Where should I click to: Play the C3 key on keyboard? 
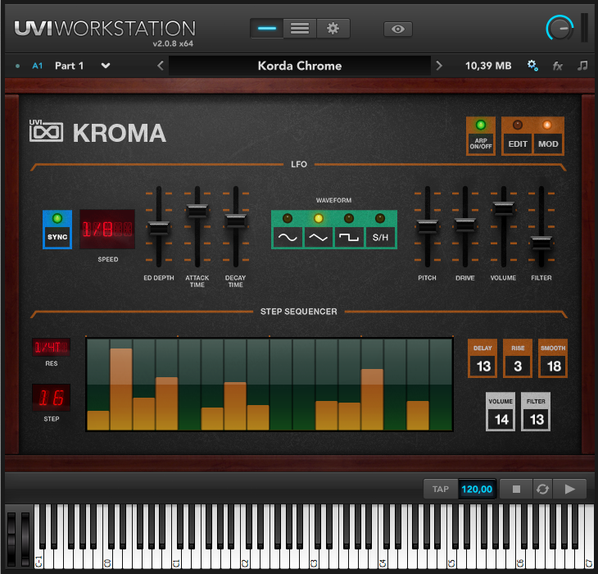(314, 558)
